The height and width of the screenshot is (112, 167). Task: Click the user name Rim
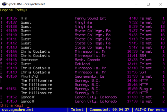(x=24, y=18)
